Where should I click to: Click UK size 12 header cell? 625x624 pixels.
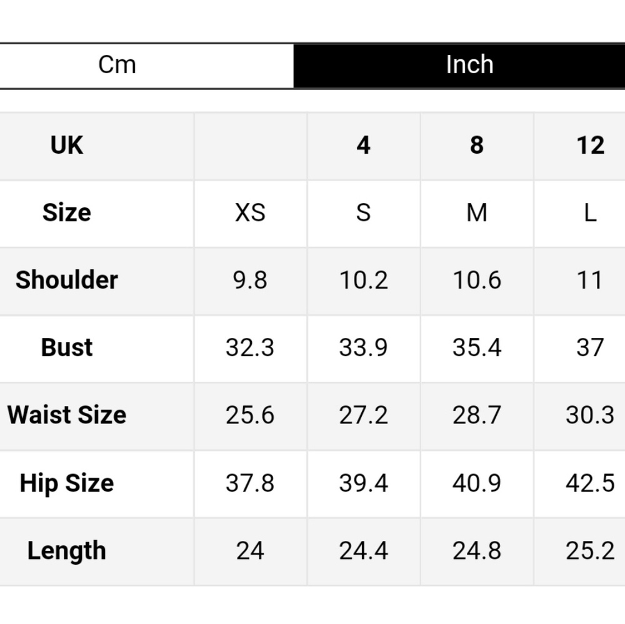(589, 146)
